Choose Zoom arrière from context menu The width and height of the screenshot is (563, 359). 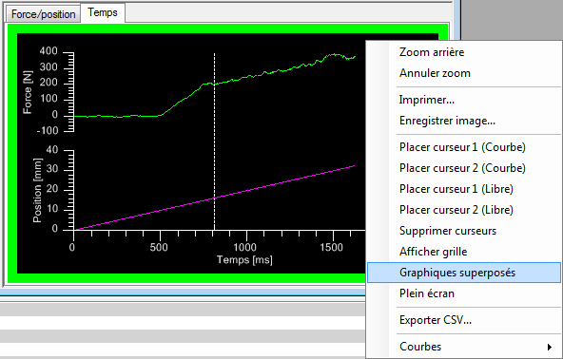click(x=463, y=52)
